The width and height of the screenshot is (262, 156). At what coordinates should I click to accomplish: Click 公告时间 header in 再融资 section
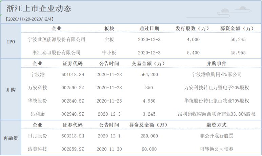pyautogui.click(x=109, y=125)
